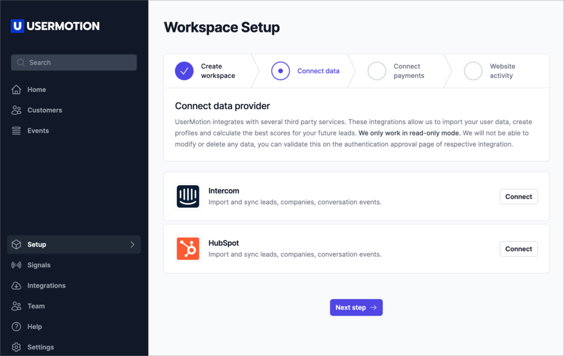The width and height of the screenshot is (564, 356).
Task: Click the UserMotion logo in the sidebar
Action: tap(55, 26)
